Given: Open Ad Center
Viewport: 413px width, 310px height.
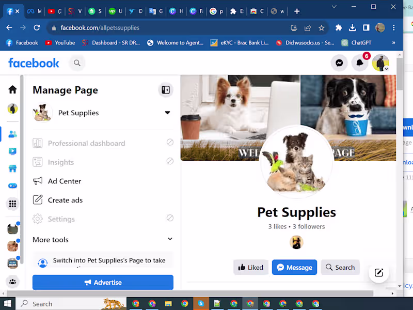Looking at the screenshot, I should pyautogui.click(x=103, y=181).
